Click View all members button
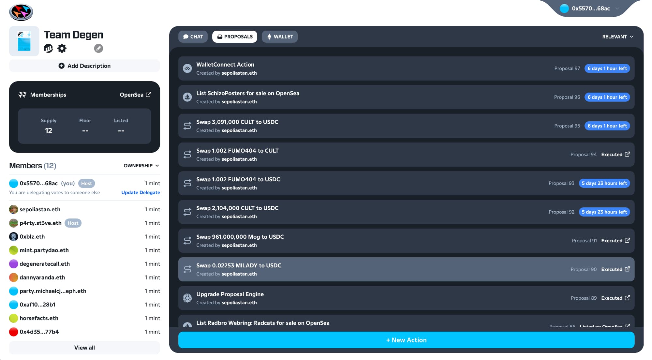This screenshot has width=652, height=360. [x=84, y=348]
